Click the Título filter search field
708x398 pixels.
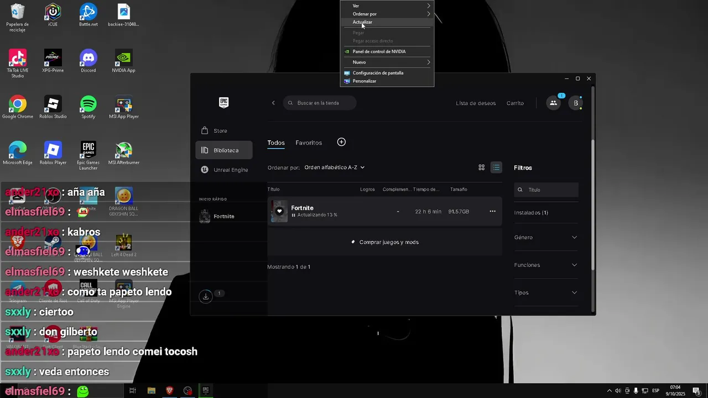[546, 190]
